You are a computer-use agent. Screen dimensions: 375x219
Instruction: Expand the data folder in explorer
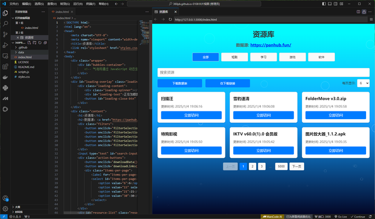click(21, 52)
